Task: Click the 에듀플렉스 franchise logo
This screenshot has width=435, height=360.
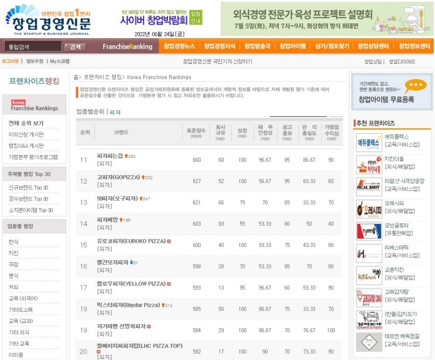Action: click(x=369, y=142)
